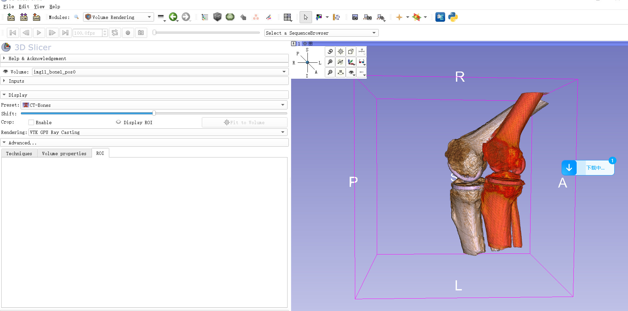Play the sequence

pos(39,33)
